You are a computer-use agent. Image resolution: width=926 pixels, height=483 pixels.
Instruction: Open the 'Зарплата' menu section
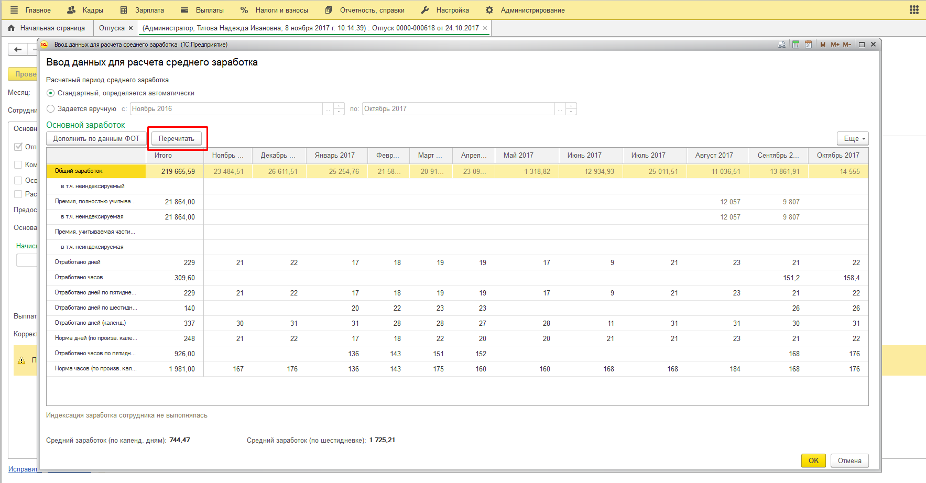142,10
